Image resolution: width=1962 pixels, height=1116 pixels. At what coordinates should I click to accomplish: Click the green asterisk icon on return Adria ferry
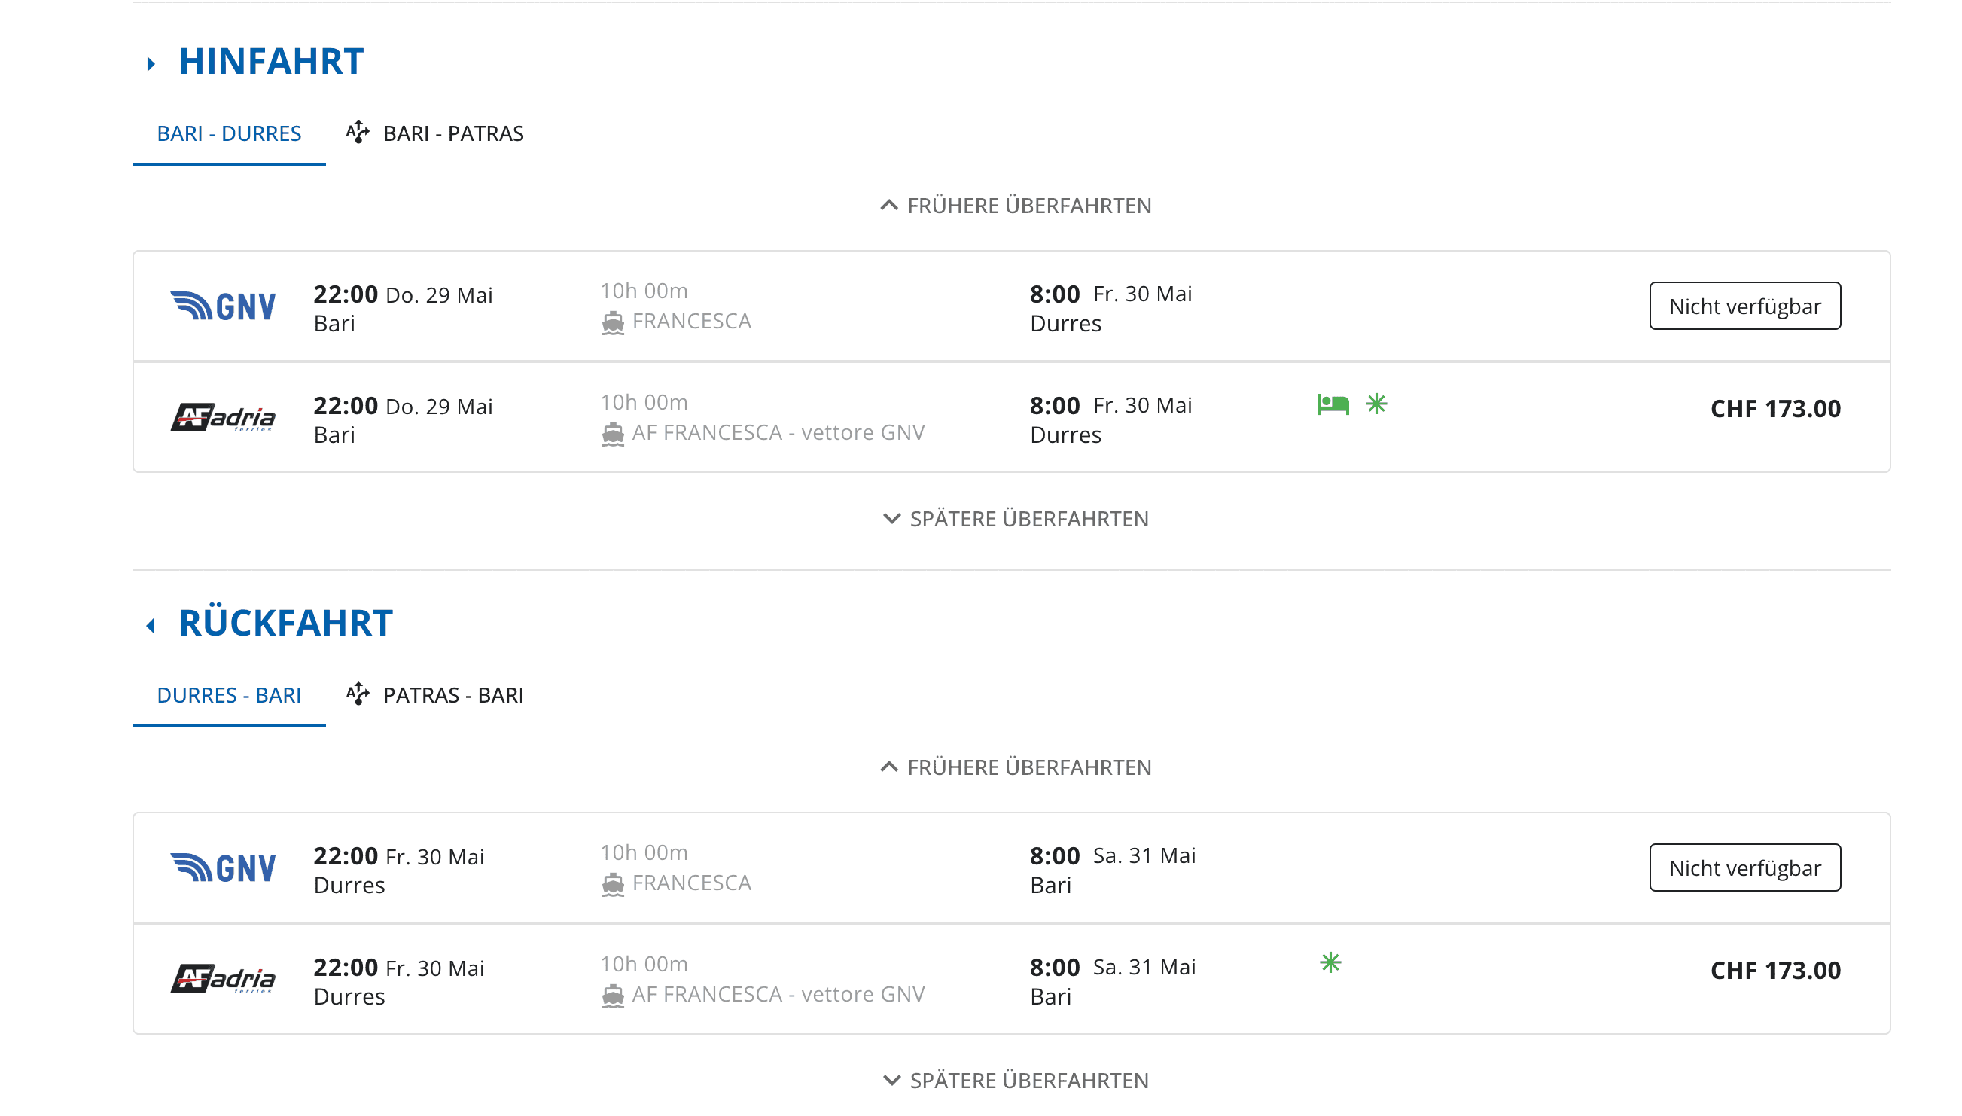point(1330,962)
